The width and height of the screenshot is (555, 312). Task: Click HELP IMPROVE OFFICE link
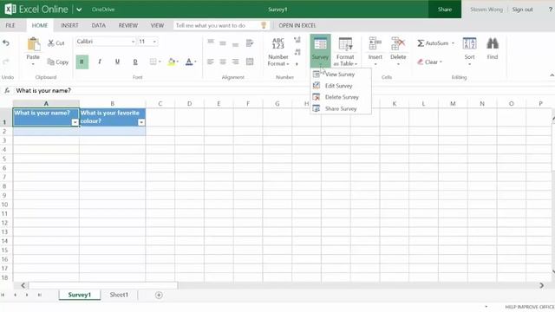pos(530,307)
